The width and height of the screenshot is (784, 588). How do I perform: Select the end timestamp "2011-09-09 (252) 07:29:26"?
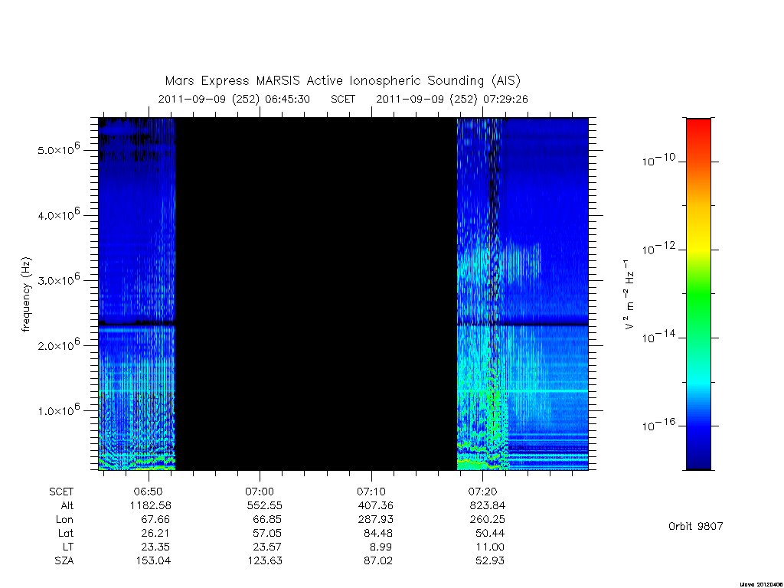point(452,99)
